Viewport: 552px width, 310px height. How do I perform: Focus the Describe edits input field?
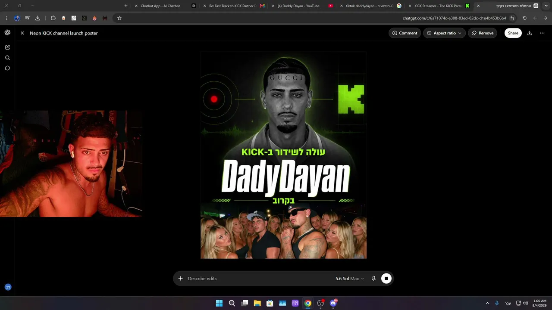(259, 279)
